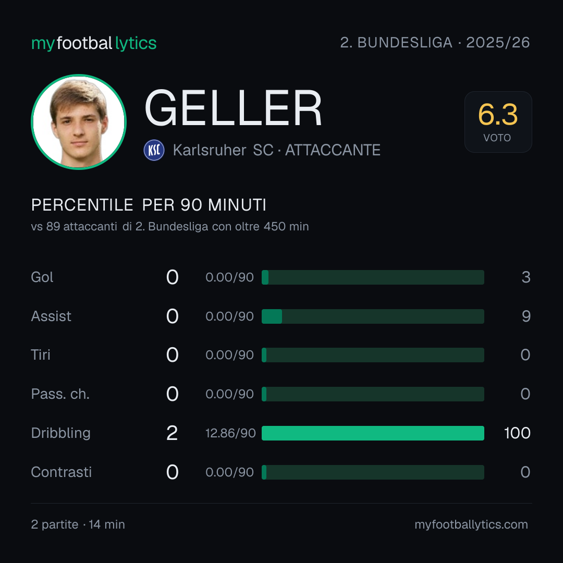Click the PERCENTILE PER 90 MINUTI heading
The image size is (563, 563).
tap(149, 205)
